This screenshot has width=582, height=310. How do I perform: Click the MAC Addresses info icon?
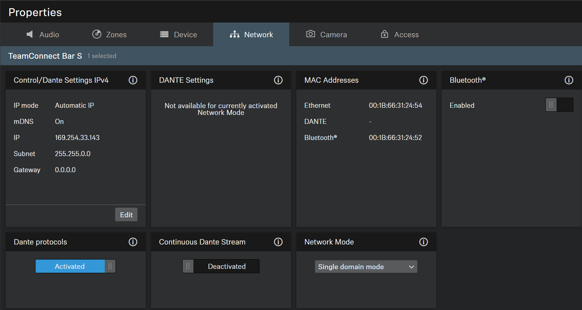pos(423,80)
